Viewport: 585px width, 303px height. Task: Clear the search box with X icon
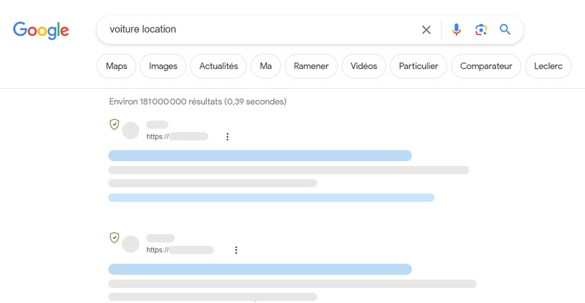tap(426, 30)
